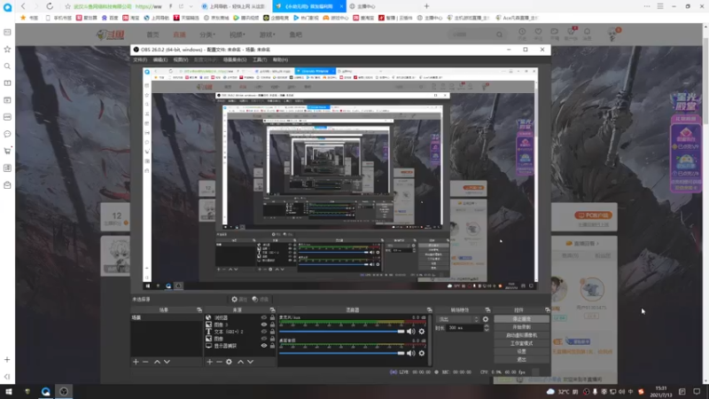Click the search magnifier on the website header
Image resolution: width=709 pixels, height=399 pixels.
499,35
